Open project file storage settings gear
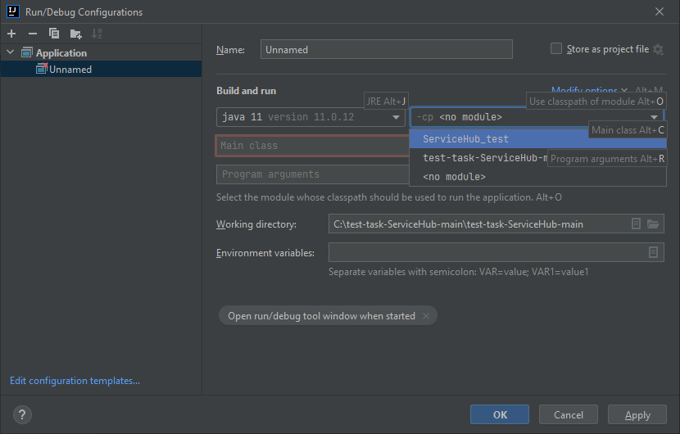 click(658, 49)
